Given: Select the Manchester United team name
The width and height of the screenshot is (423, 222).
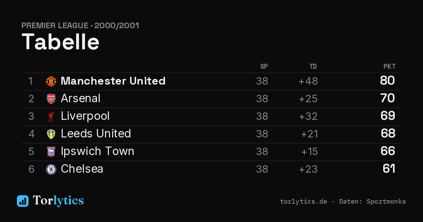Looking at the screenshot, I should [113, 81].
